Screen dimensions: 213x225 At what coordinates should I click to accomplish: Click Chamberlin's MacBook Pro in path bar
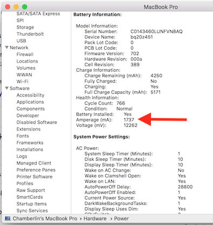(x=45, y=219)
